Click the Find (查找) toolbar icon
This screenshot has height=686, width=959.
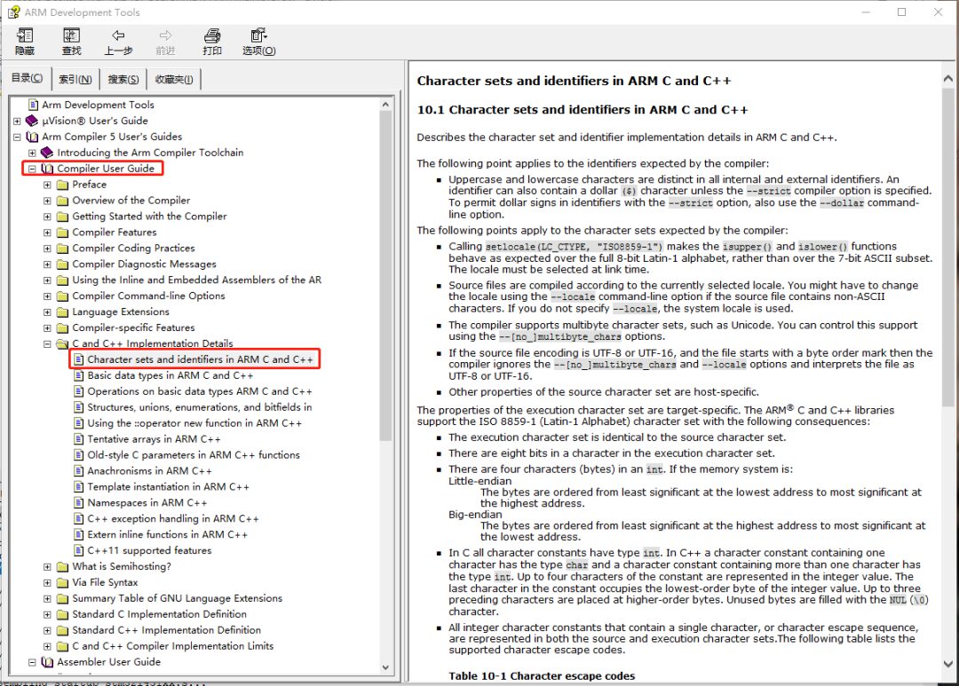(72, 35)
